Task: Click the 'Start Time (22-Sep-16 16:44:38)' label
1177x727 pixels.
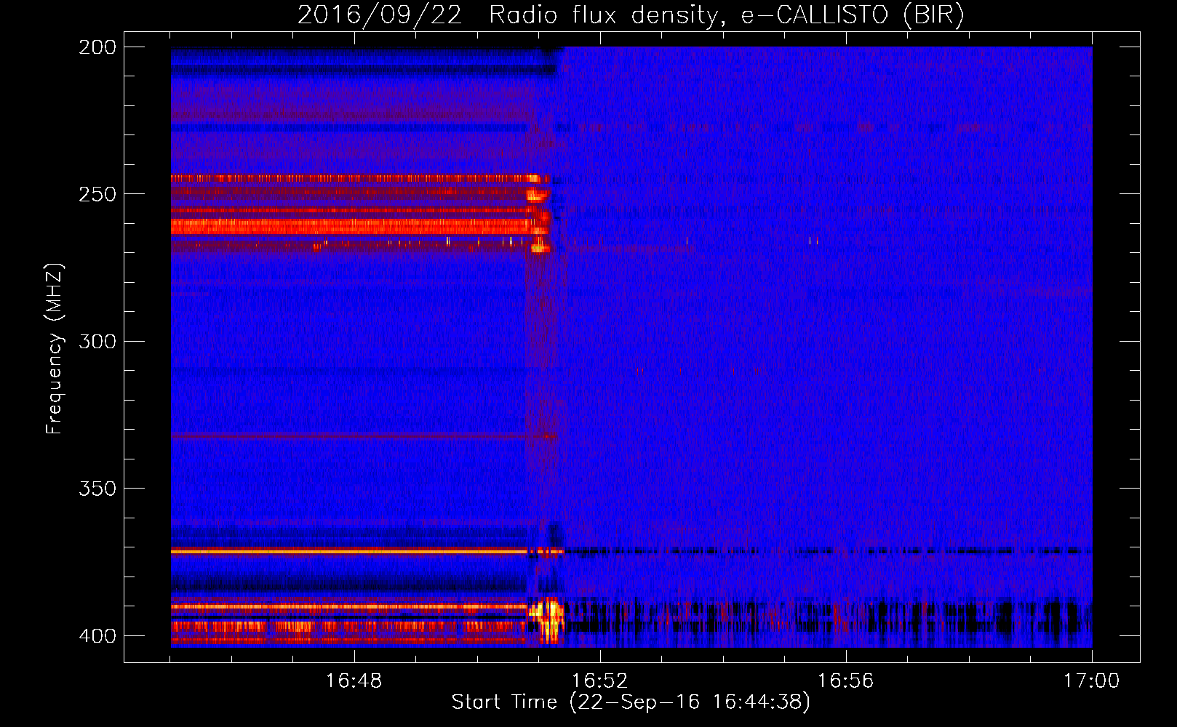Action: click(x=631, y=702)
